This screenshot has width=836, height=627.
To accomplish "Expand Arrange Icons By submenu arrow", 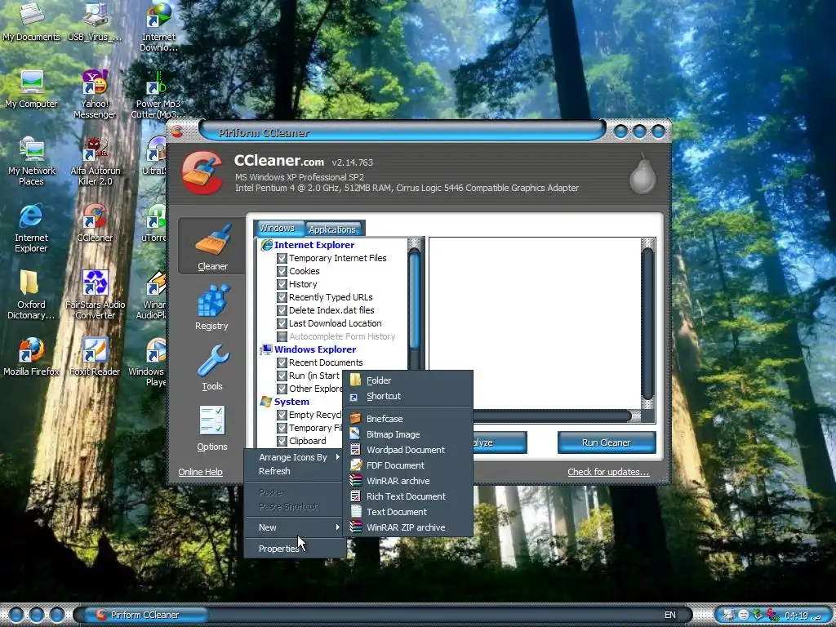I will click(x=337, y=457).
